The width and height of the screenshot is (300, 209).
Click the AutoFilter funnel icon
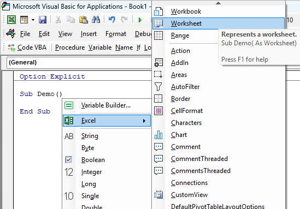click(x=158, y=87)
